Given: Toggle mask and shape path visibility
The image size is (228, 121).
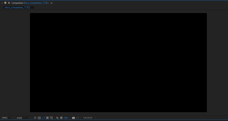Looking at the screenshot, I should (x=43, y=118).
